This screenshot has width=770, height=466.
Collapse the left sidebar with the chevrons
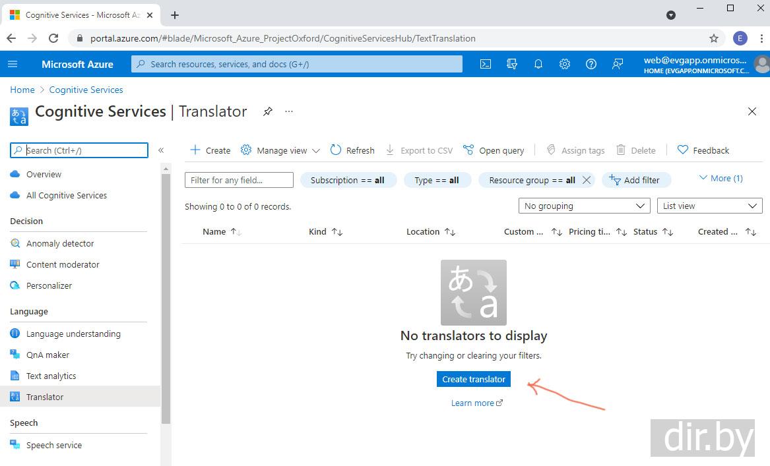coord(161,150)
